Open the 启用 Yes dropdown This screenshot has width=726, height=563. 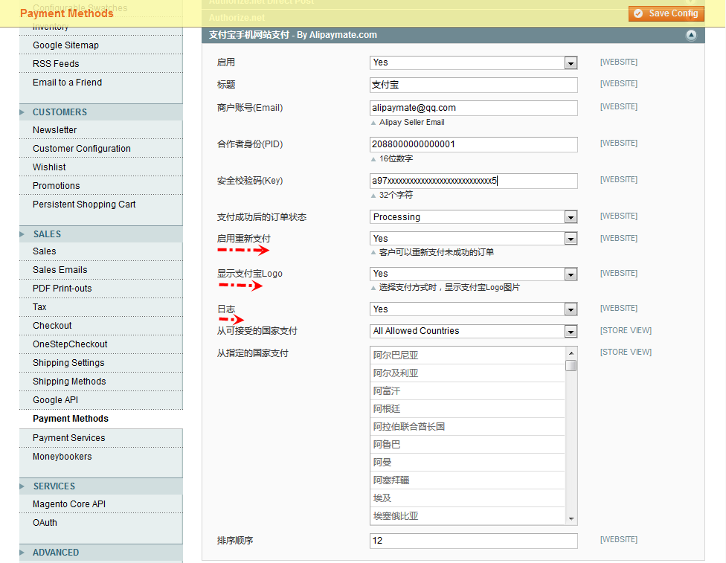[473, 63]
